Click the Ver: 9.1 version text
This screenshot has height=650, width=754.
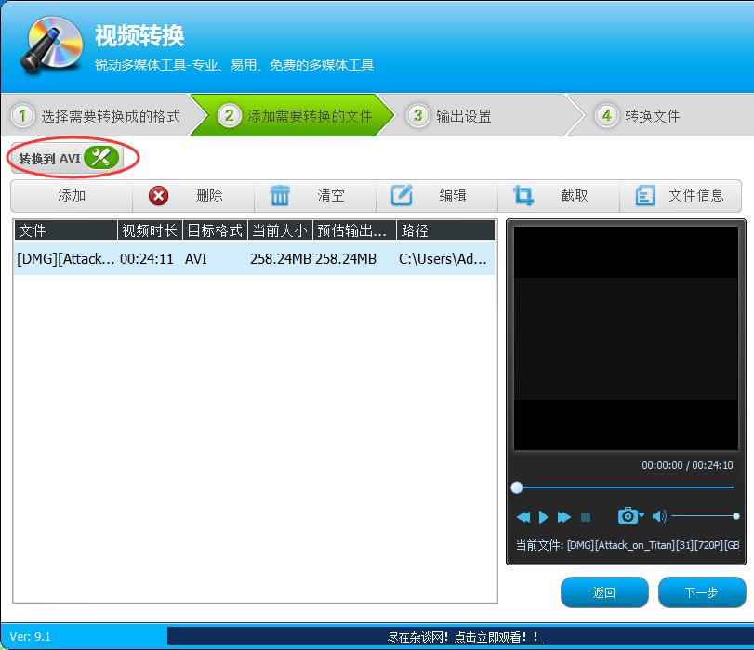coord(30,637)
